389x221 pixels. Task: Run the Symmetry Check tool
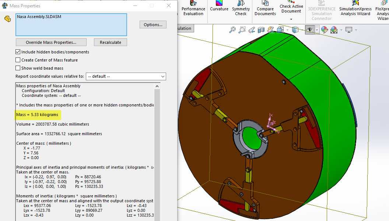coord(241,8)
